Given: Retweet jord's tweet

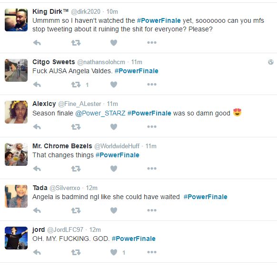Looking at the screenshot, I should [x=76, y=252].
